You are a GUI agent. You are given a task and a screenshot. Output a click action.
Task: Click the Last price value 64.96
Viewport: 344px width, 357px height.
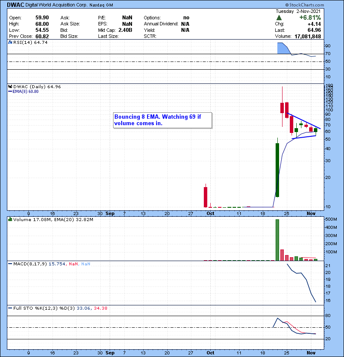[314, 30]
